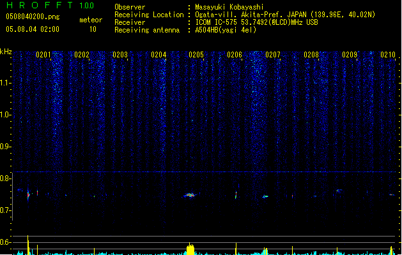Click the ICOM IC-575 receiver details
The height and width of the screenshot is (255, 402).
point(256,22)
